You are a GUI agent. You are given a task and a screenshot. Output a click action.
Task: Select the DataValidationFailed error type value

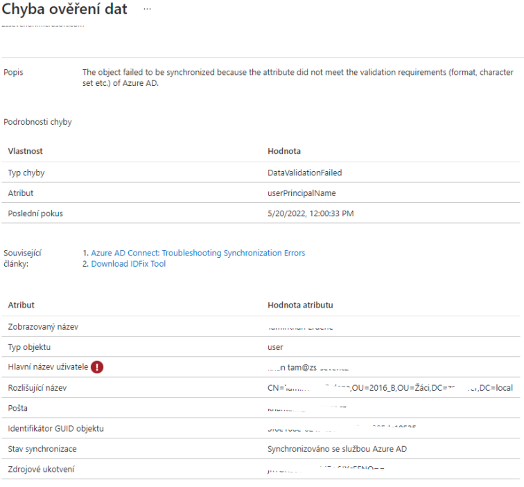click(304, 172)
